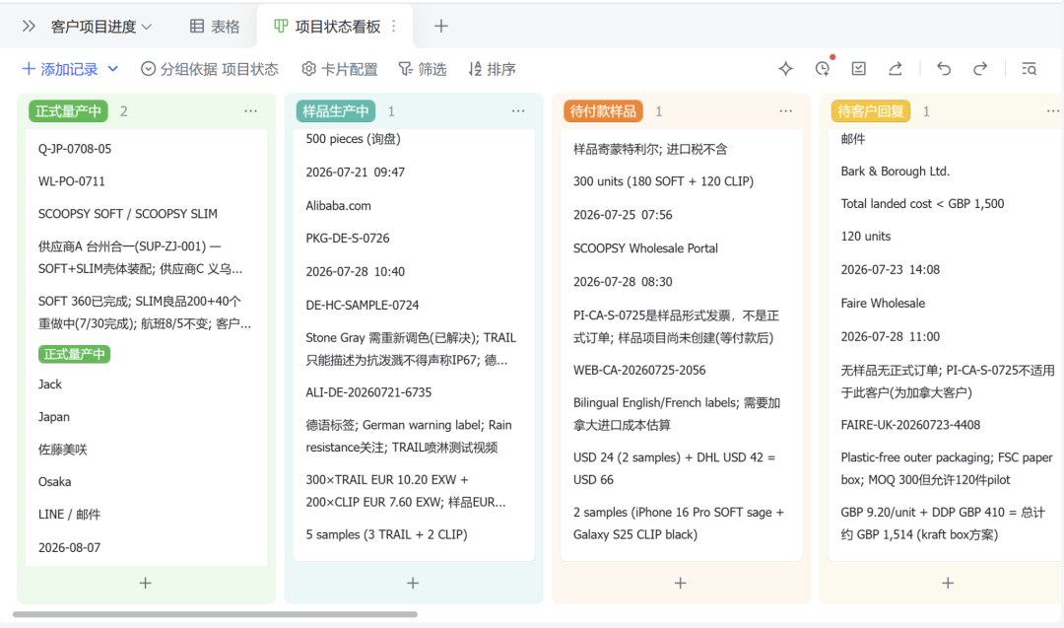
Task: Click SCOOPSY SOFT / SCOOPSY SLIM text
Action: pos(127,214)
